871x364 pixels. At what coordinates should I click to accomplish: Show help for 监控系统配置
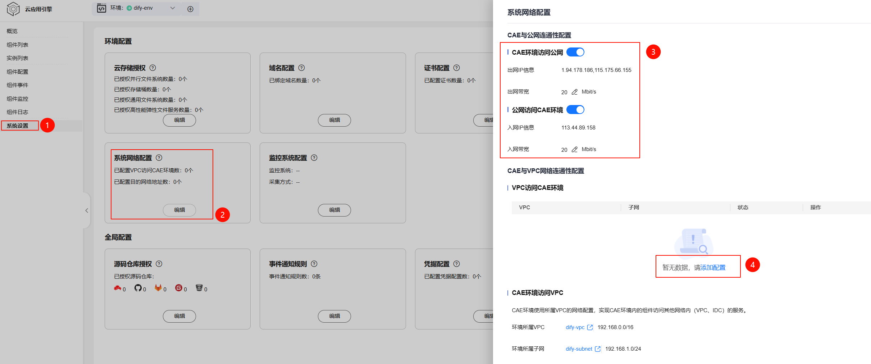pyautogui.click(x=314, y=158)
